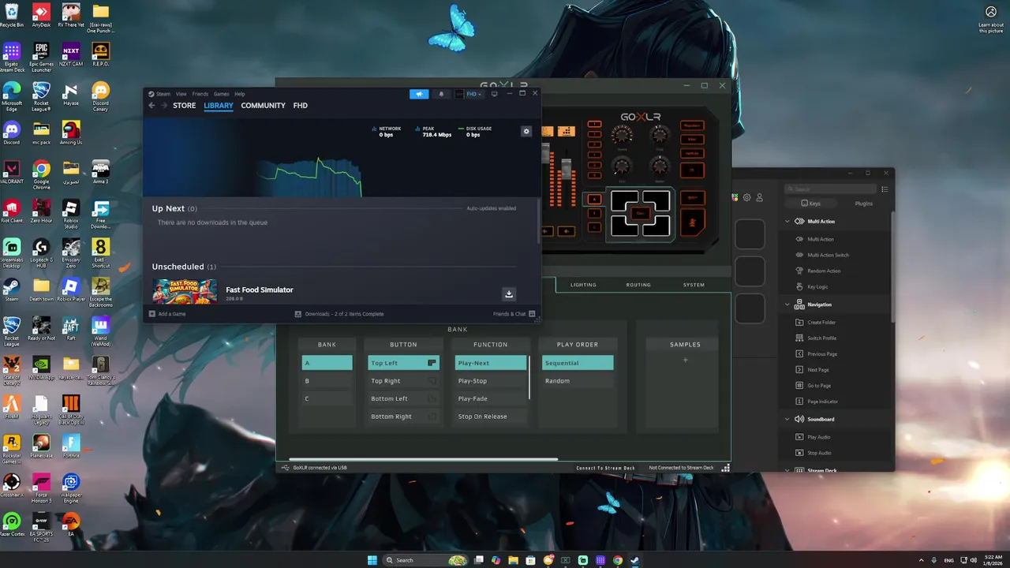Open GoXLR SYSTEM tab
Viewport: 1010px width, 568px height.
click(x=694, y=285)
